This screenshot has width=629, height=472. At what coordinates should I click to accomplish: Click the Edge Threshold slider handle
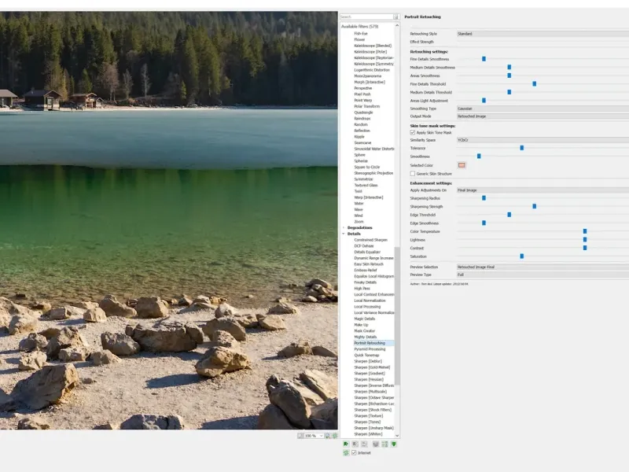pos(509,215)
